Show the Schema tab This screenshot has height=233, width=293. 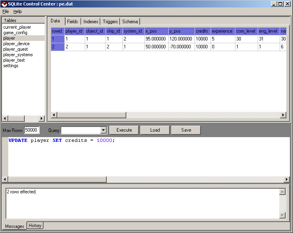[x=130, y=22]
